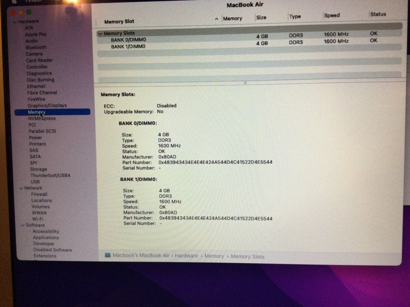Viewport: 410px width, 307px height.
Task: Select the highlighted Memory item in the sidebar
Action: tap(52, 112)
